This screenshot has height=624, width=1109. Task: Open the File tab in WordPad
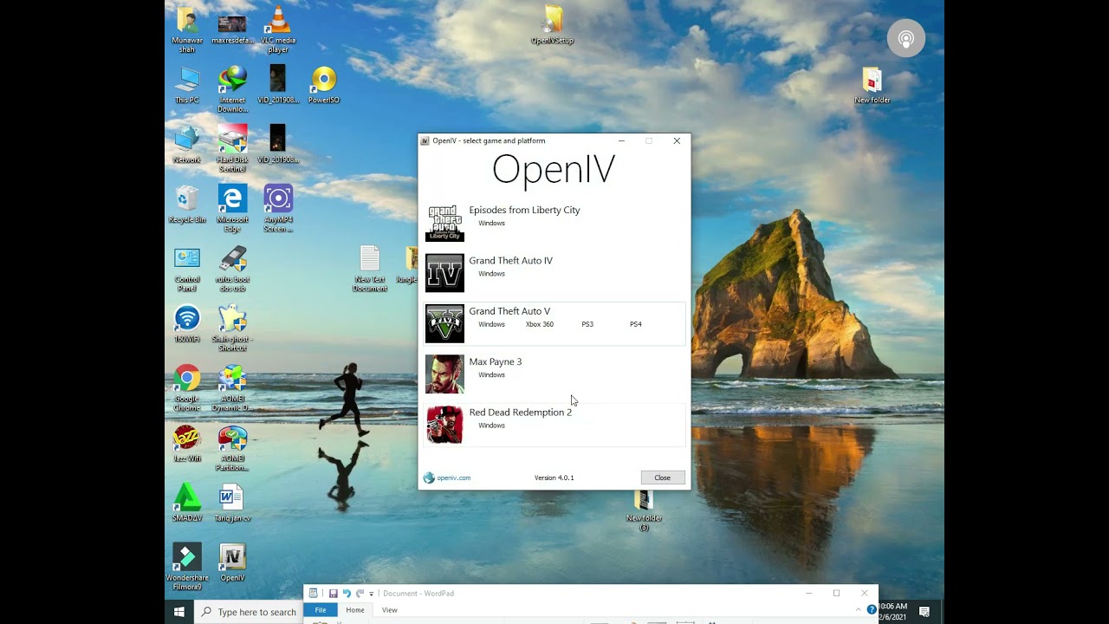(321, 610)
